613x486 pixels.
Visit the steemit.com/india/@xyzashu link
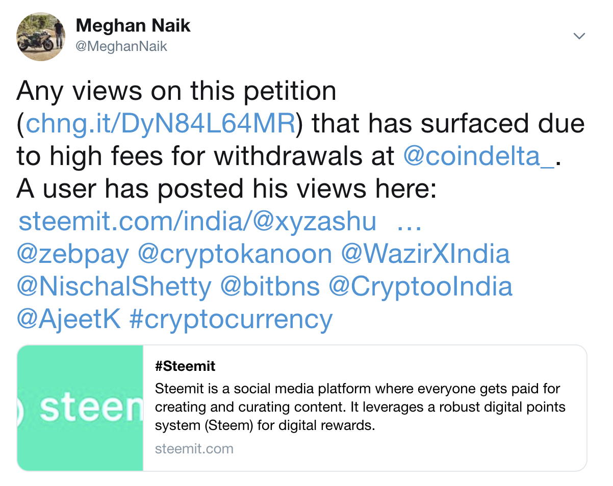(196, 222)
